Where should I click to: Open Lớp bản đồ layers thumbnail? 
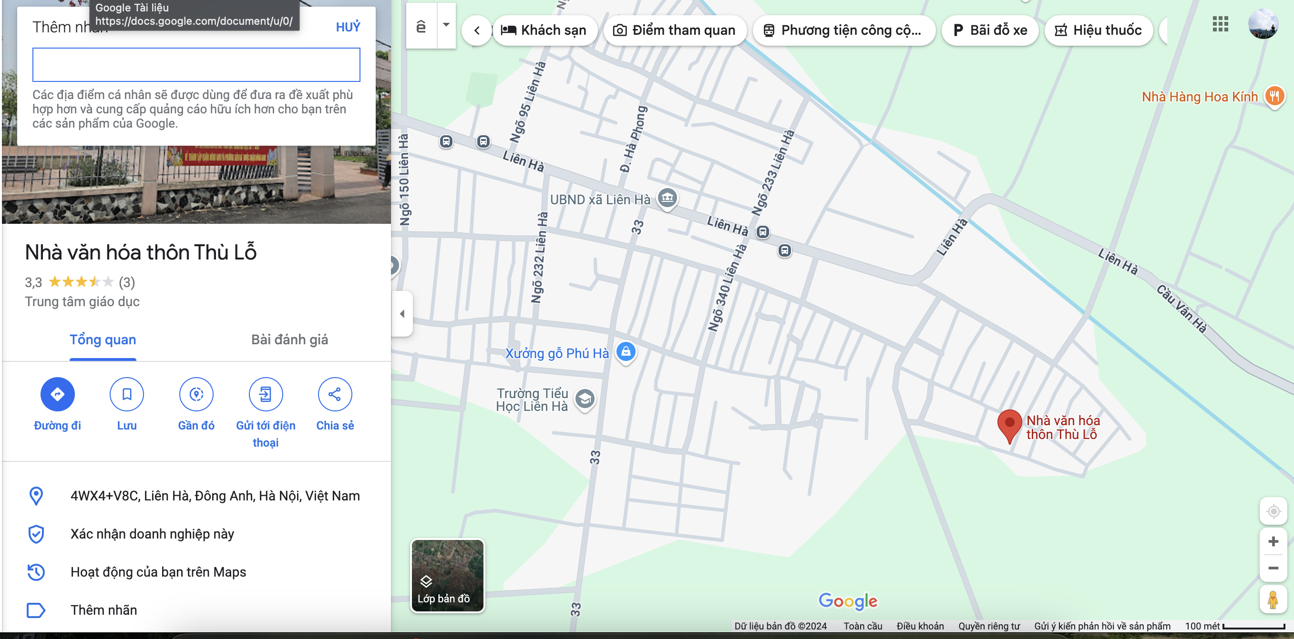click(448, 576)
